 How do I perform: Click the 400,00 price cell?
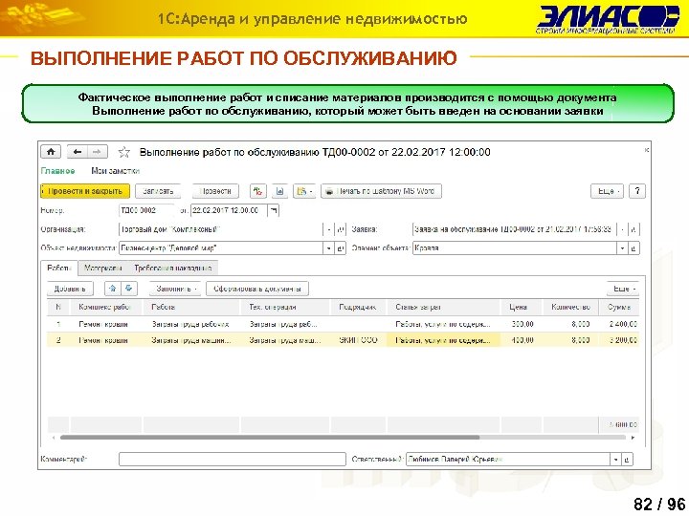click(x=522, y=340)
